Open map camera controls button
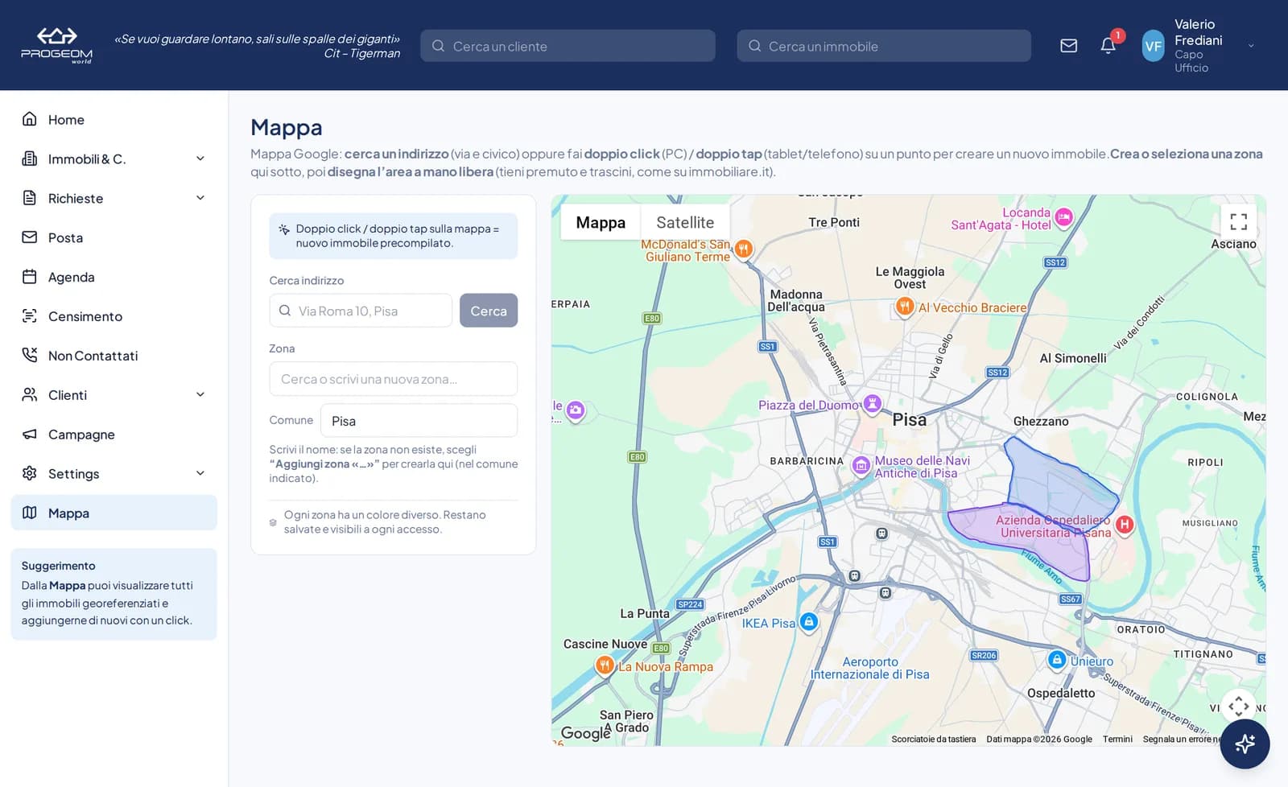 click(1238, 707)
